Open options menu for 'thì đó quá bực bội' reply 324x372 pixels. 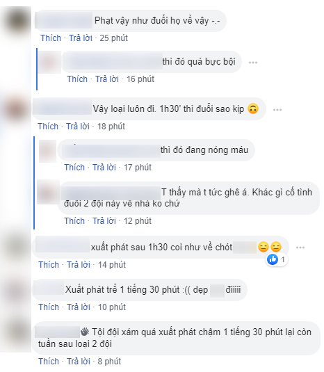pos(253,63)
